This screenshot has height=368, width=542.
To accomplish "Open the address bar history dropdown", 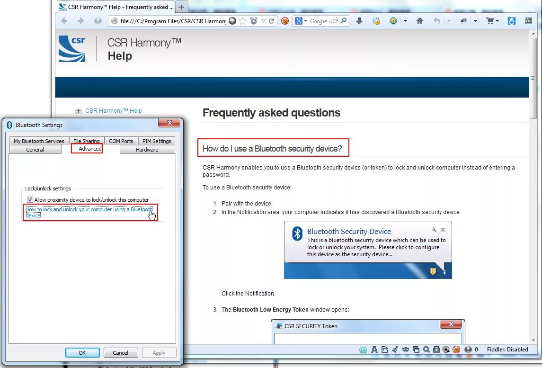I will [x=263, y=21].
